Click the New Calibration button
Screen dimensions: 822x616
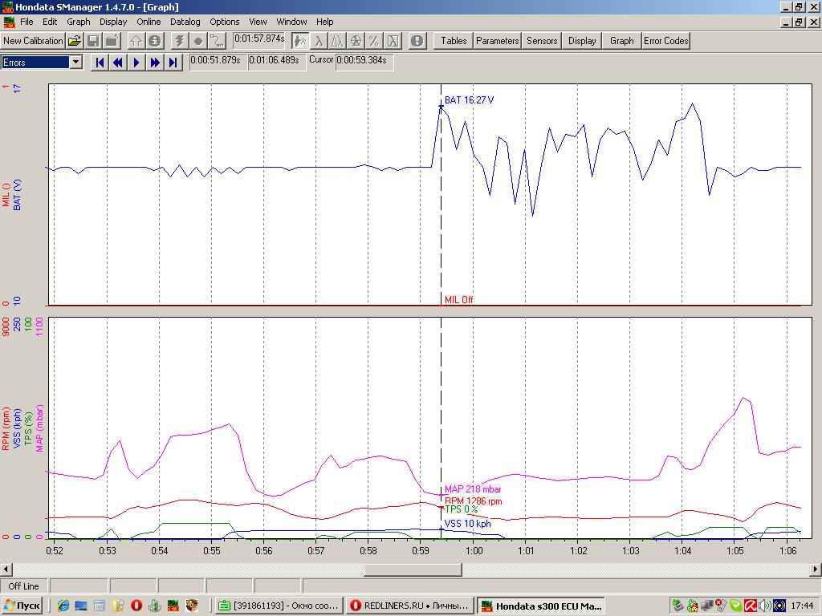pyautogui.click(x=32, y=41)
